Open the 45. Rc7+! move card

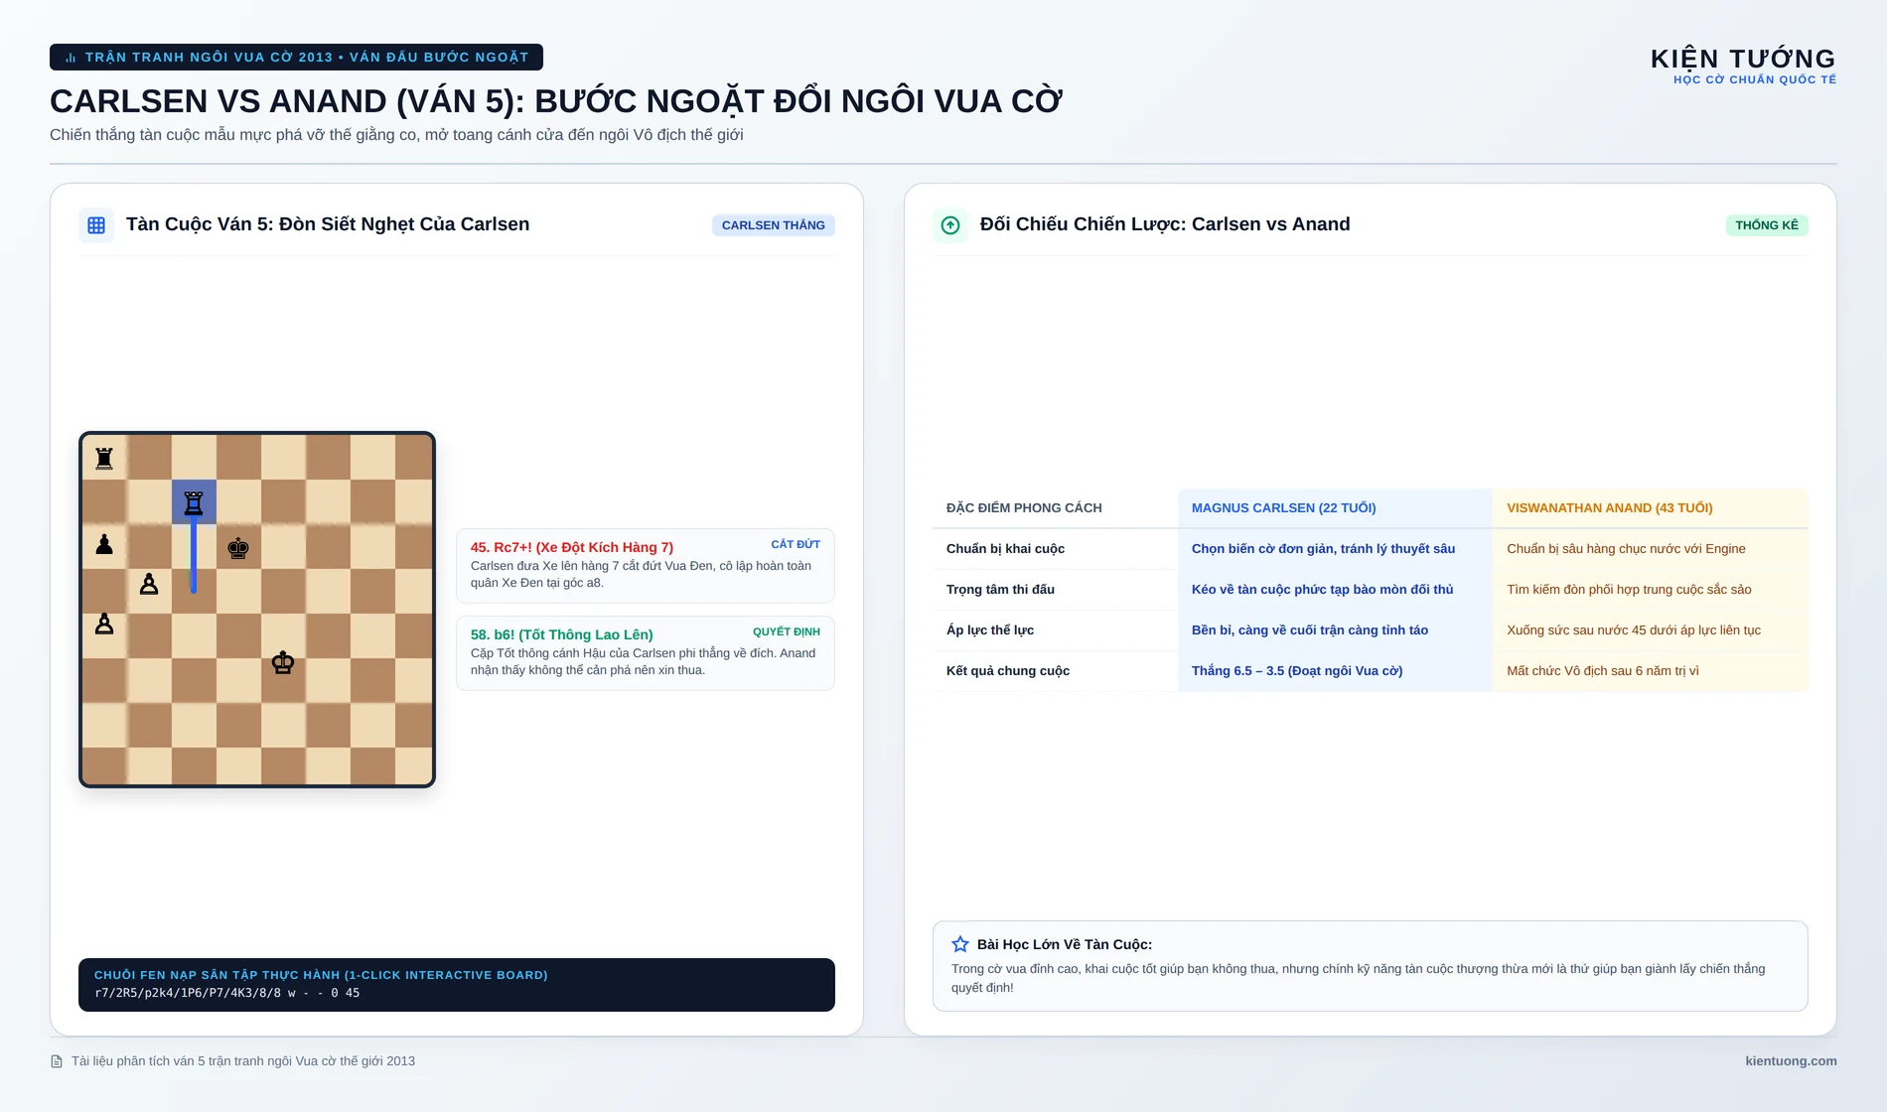tap(646, 566)
